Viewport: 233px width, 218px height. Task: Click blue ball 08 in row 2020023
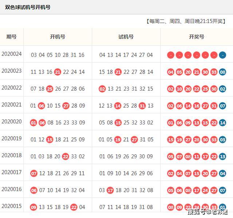222,72
